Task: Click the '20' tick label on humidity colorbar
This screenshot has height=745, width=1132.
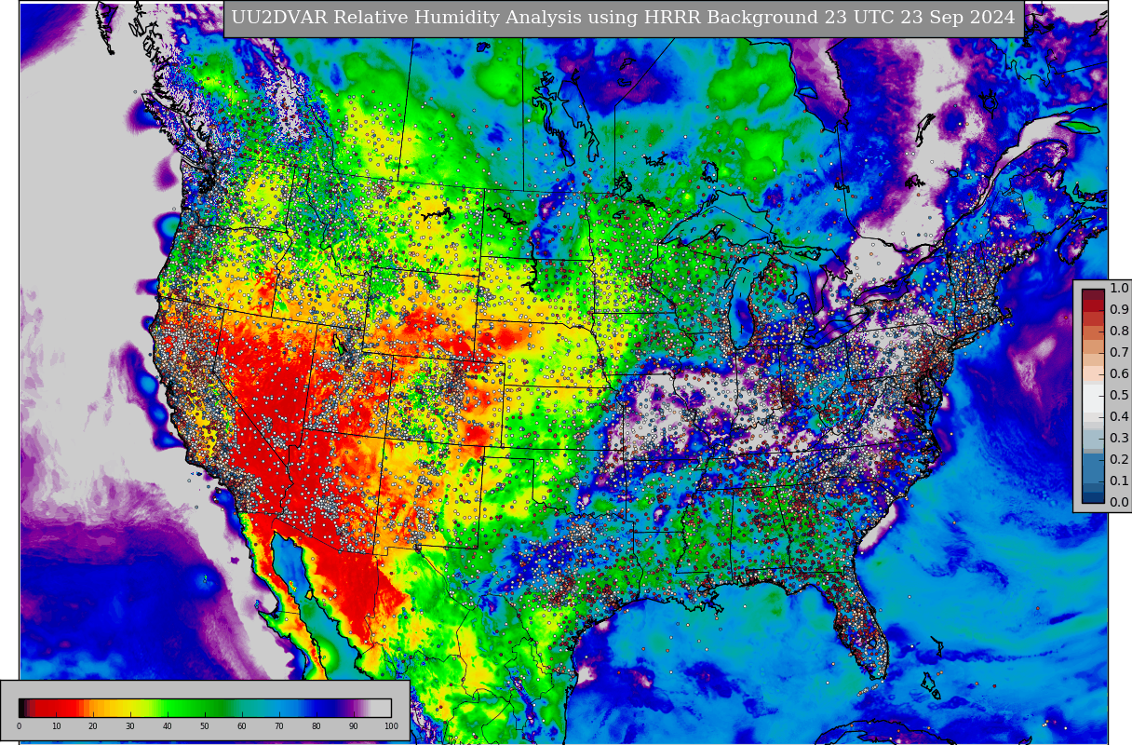Action: pyautogui.click(x=93, y=726)
